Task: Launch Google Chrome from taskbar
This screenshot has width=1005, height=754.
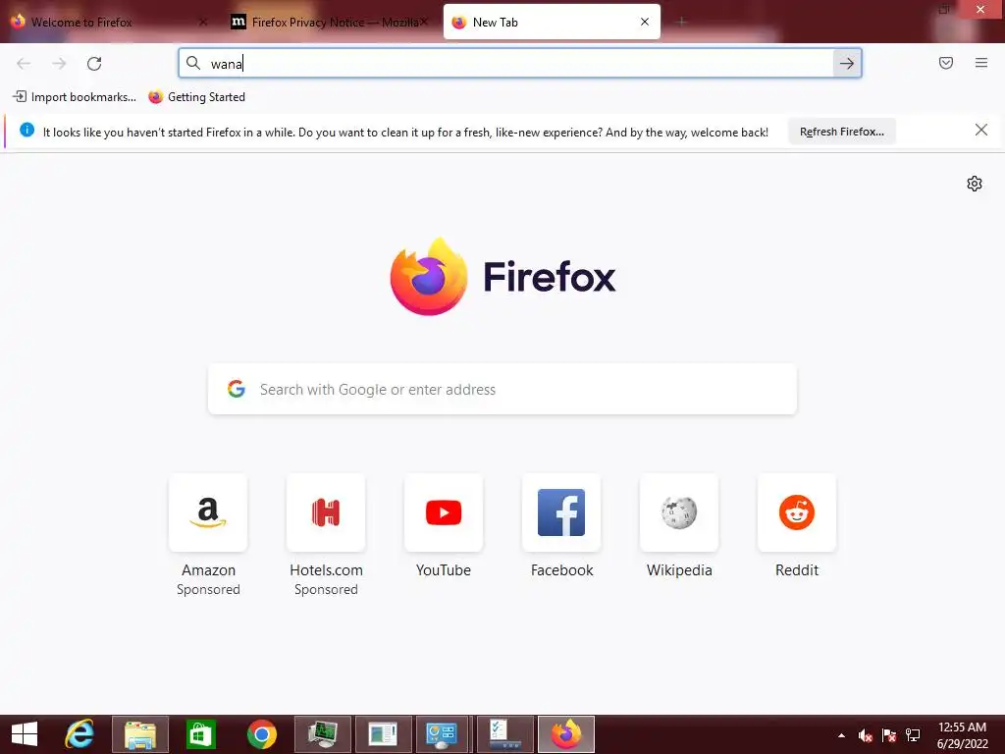Action: click(x=261, y=734)
